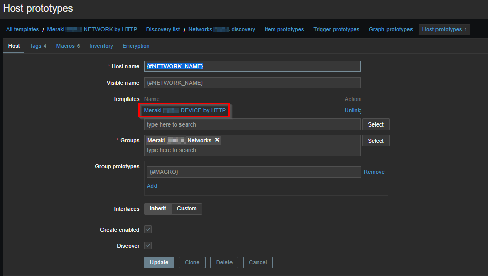Open the Inventory tab

tap(101, 46)
